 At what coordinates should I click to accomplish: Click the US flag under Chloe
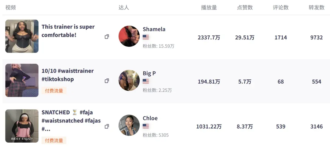tap(146, 126)
